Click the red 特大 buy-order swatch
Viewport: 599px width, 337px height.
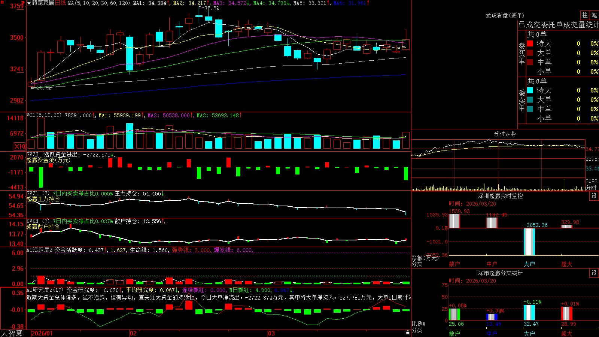click(x=530, y=43)
